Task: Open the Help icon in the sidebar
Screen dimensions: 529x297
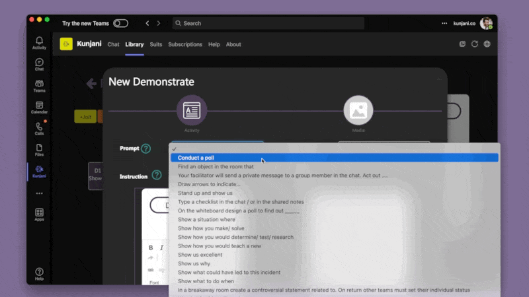Action: pos(39,274)
